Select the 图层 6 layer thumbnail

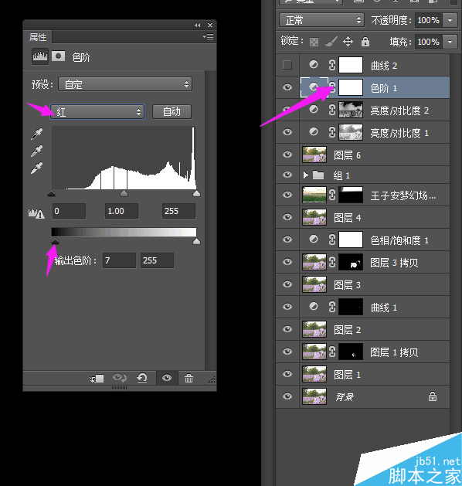click(x=314, y=155)
